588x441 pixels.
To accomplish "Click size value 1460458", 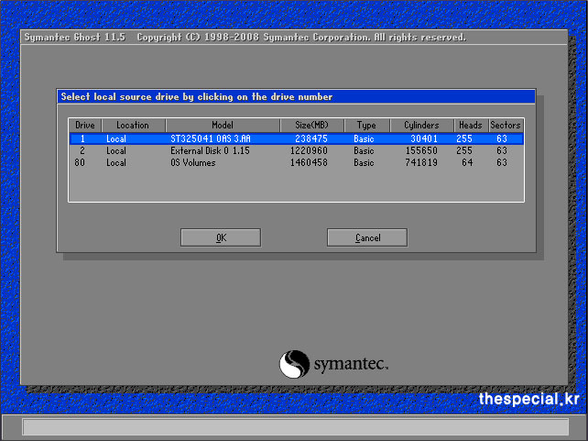I will point(309,162).
